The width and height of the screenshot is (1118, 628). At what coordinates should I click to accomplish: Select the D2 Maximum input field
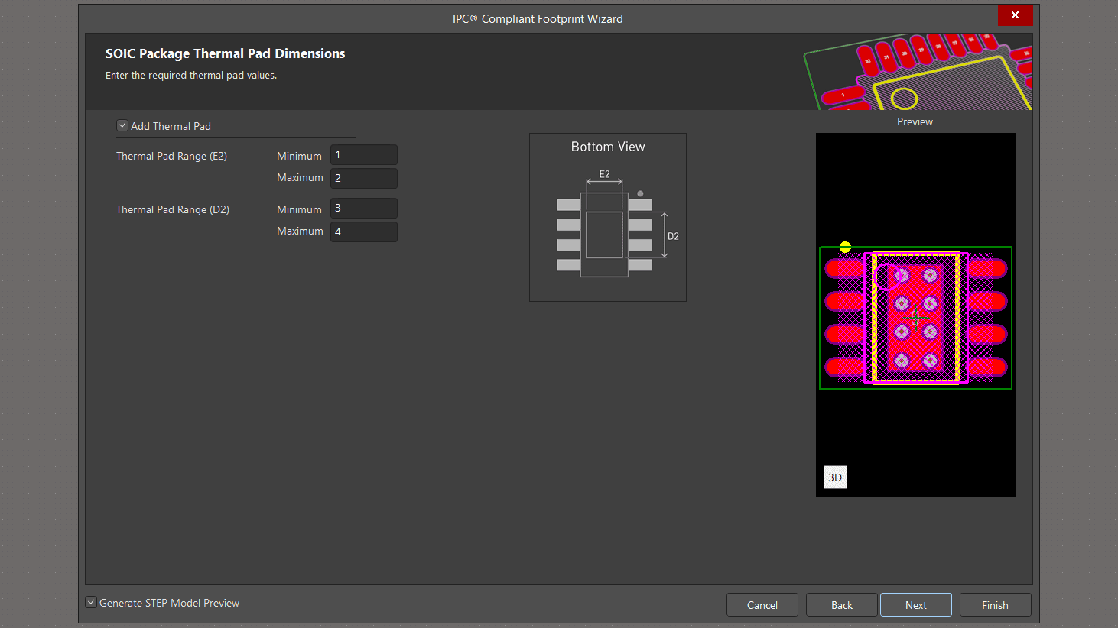coord(363,231)
